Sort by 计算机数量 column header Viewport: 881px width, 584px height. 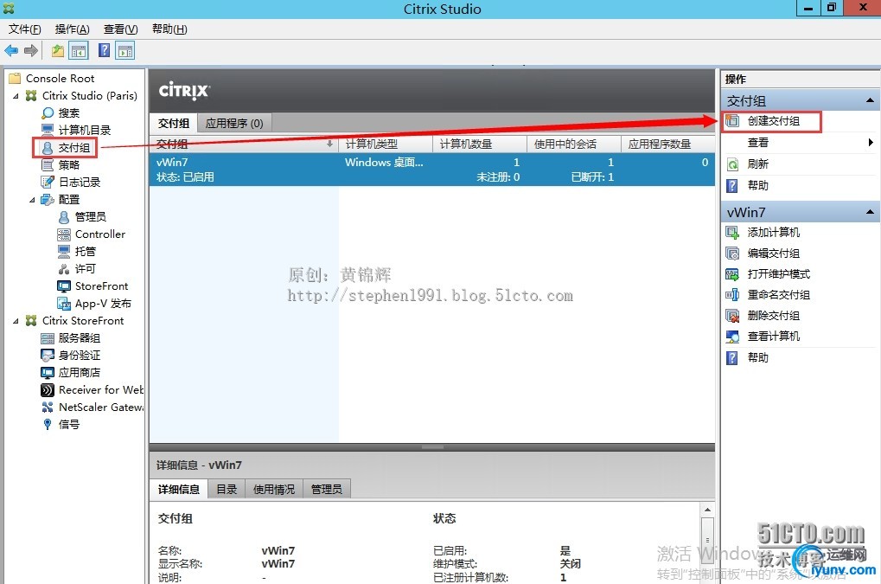tap(479, 144)
